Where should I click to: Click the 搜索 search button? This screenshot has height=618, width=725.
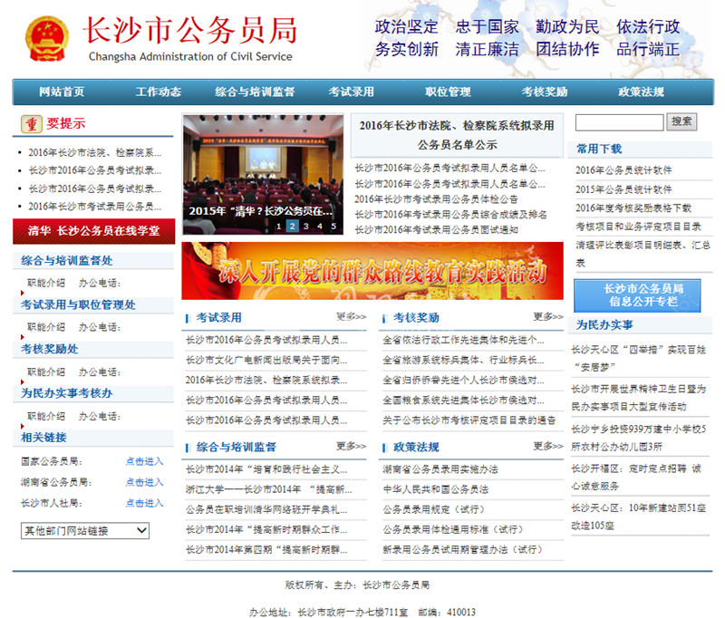681,122
